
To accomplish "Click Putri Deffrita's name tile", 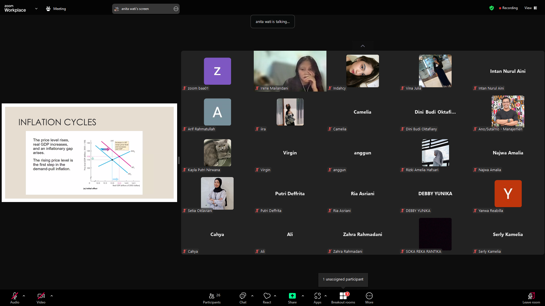I will coord(290,194).
